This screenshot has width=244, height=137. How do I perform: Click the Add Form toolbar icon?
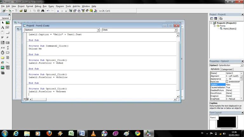coord(10,11)
